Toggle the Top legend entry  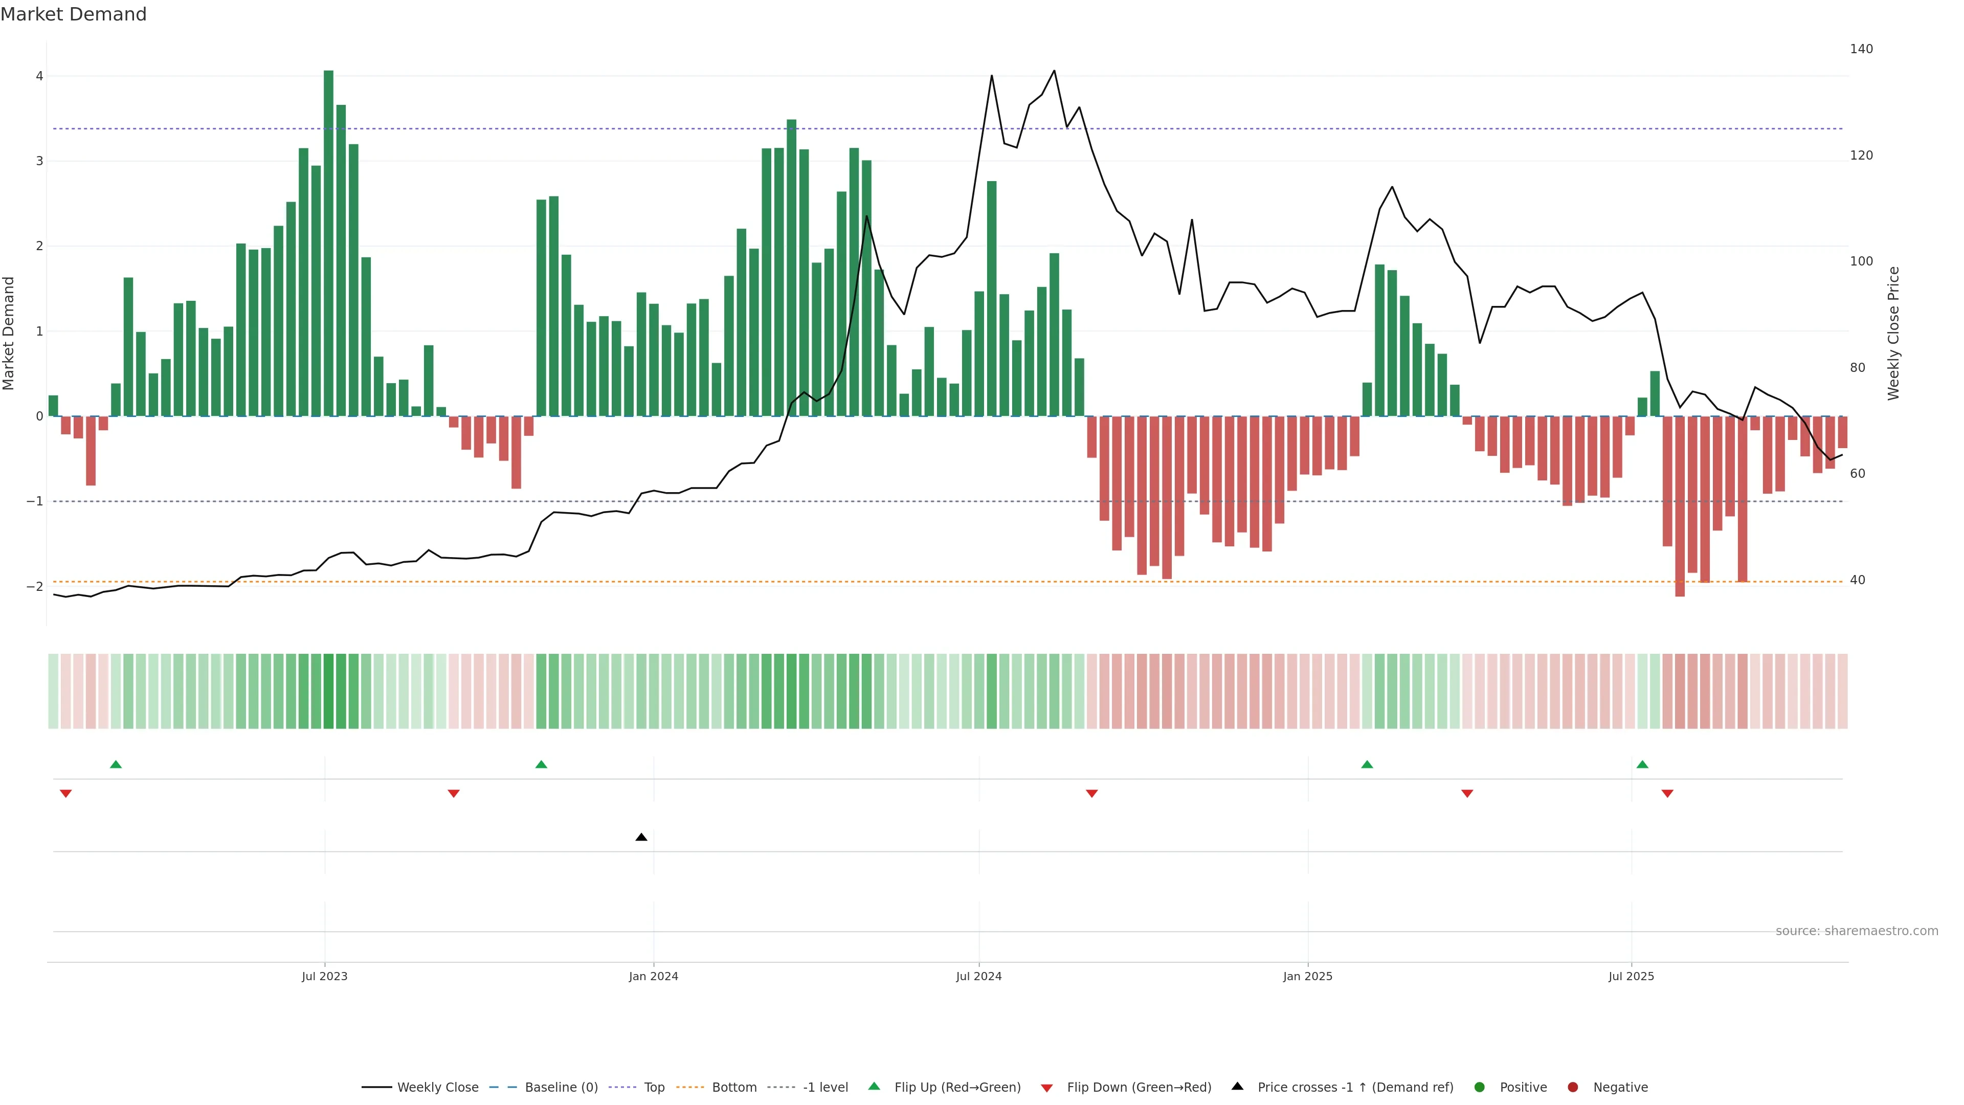[654, 1088]
